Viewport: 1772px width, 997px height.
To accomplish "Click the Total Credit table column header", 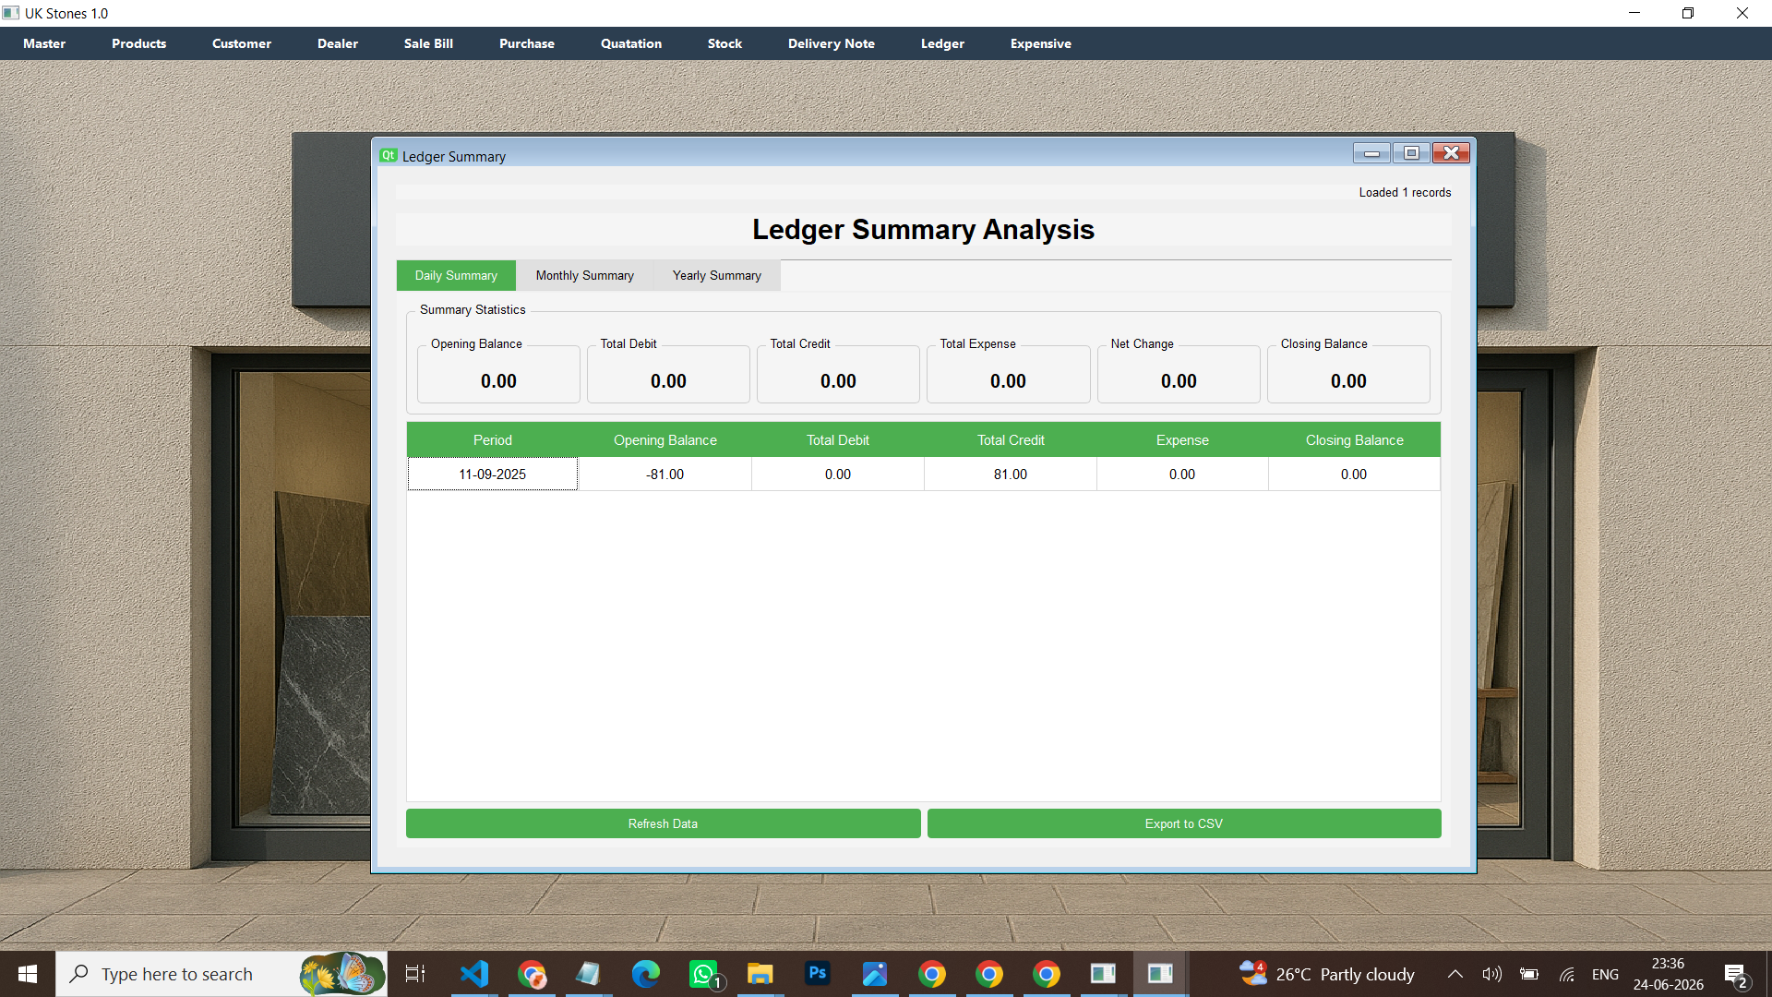I will (1011, 440).
